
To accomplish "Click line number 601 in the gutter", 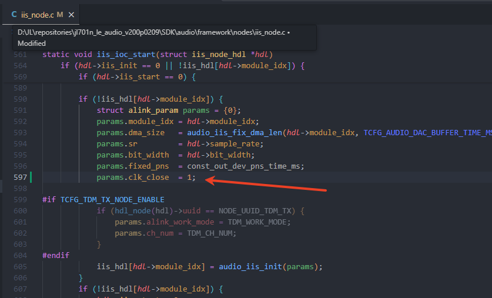I will click(x=20, y=222).
